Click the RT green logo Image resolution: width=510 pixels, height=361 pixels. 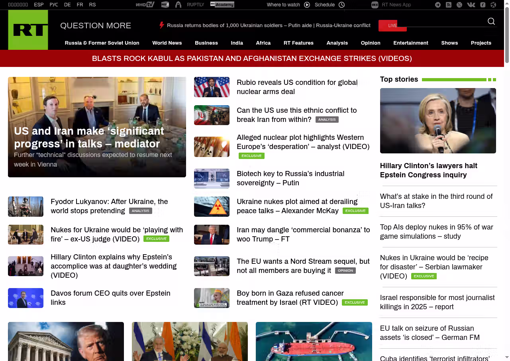click(x=28, y=30)
